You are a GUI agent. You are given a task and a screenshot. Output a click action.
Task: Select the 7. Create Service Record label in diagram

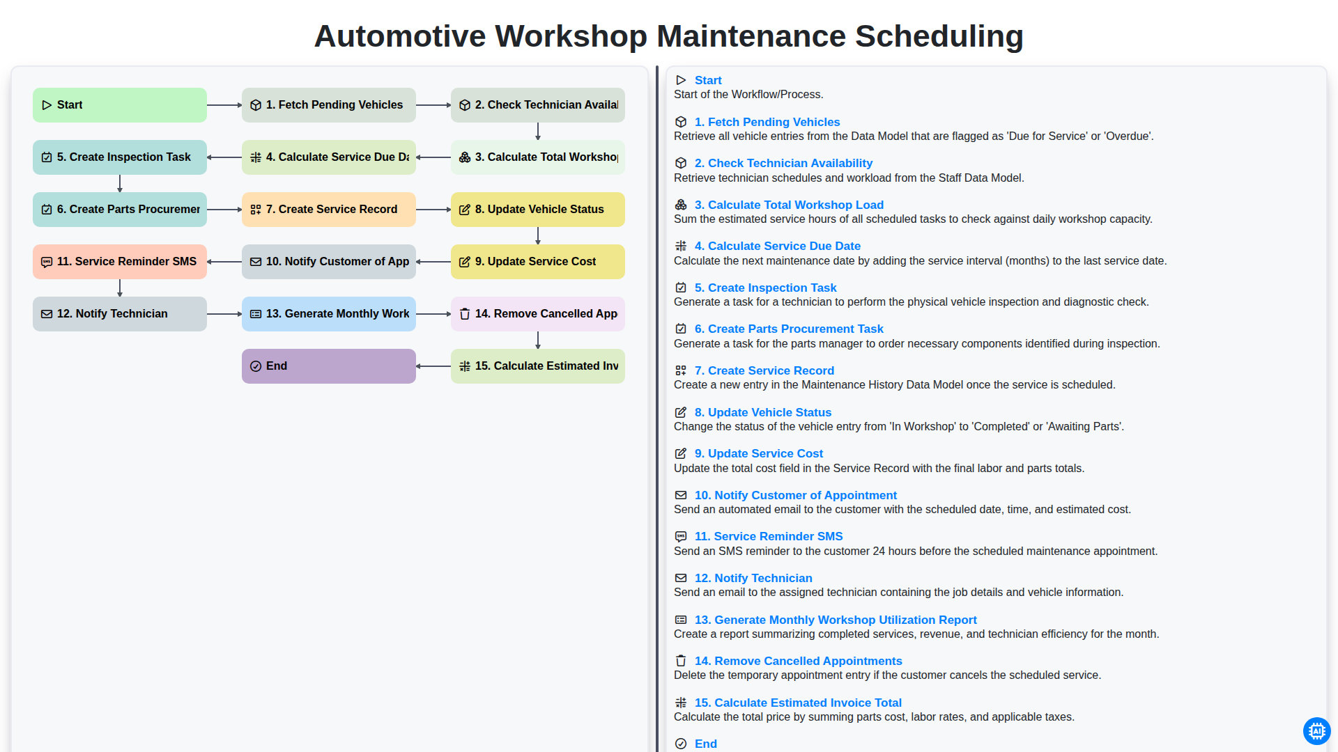(x=332, y=210)
